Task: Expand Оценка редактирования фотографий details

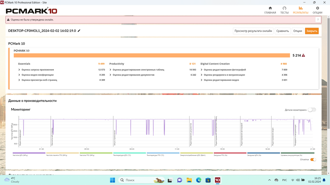Action: [225, 69]
